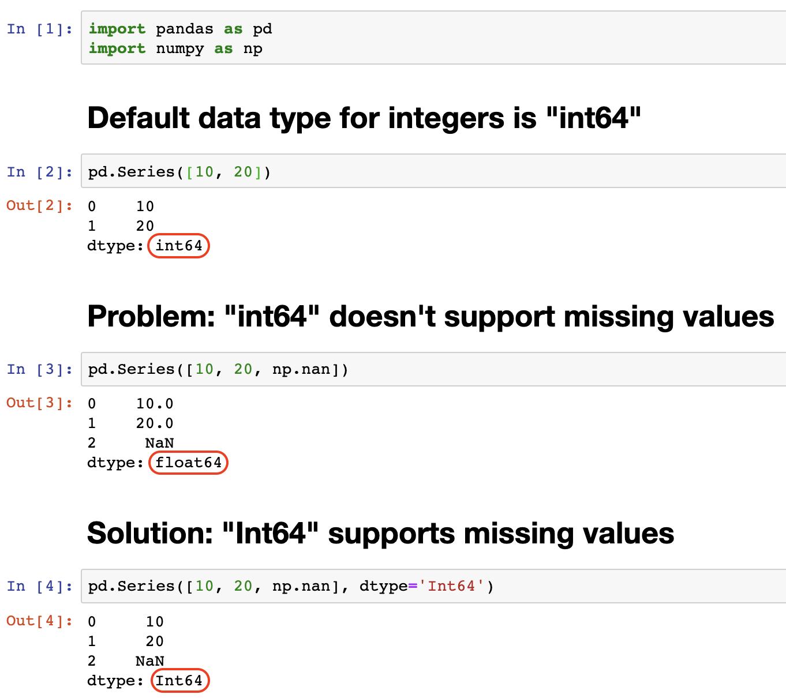Click the In [3] prompt label
Image resolution: width=786 pixels, height=698 pixels.
(40, 369)
